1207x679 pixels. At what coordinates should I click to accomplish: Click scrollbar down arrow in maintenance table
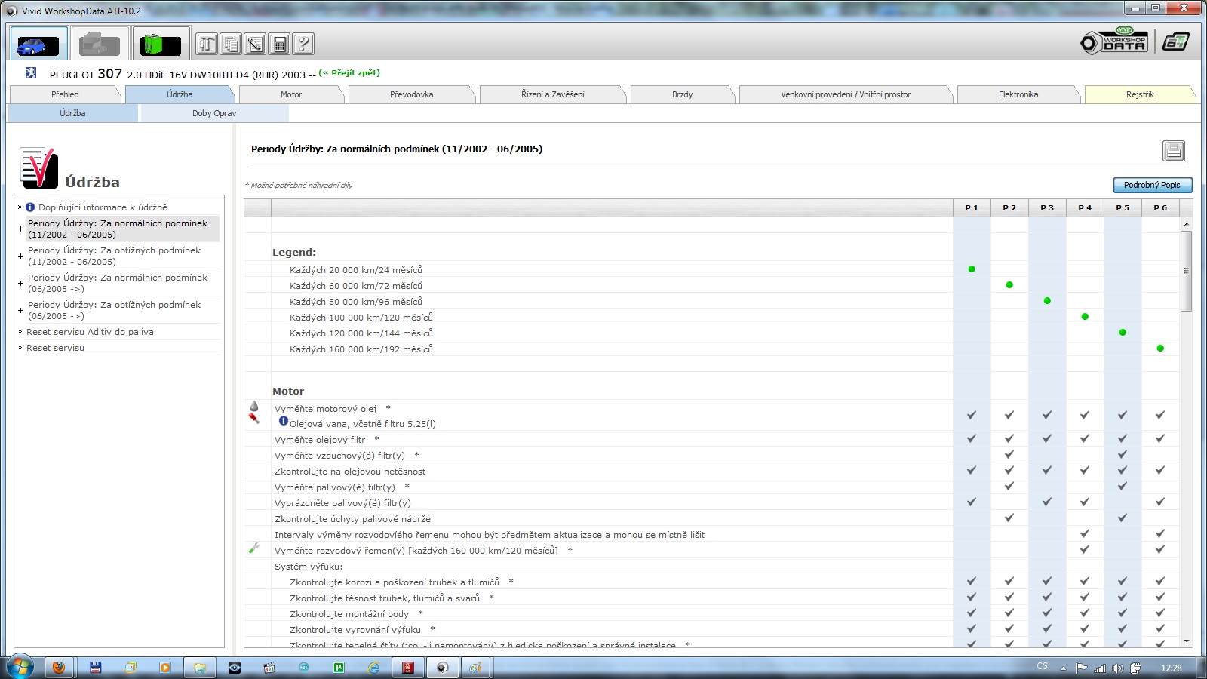[x=1187, y=641]
